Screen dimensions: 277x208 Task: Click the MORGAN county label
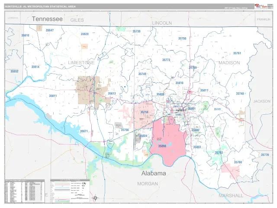point(148,184)
